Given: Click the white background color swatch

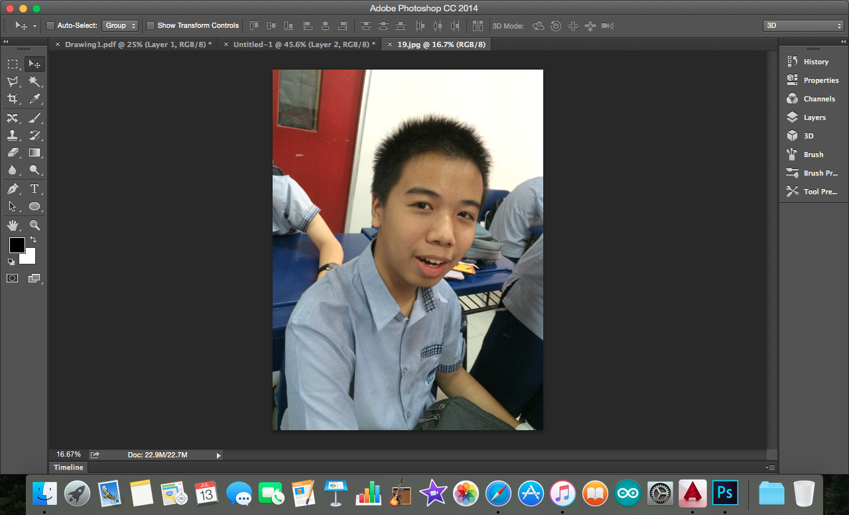Looking at the screenshot, I should [x=29, y=258].
